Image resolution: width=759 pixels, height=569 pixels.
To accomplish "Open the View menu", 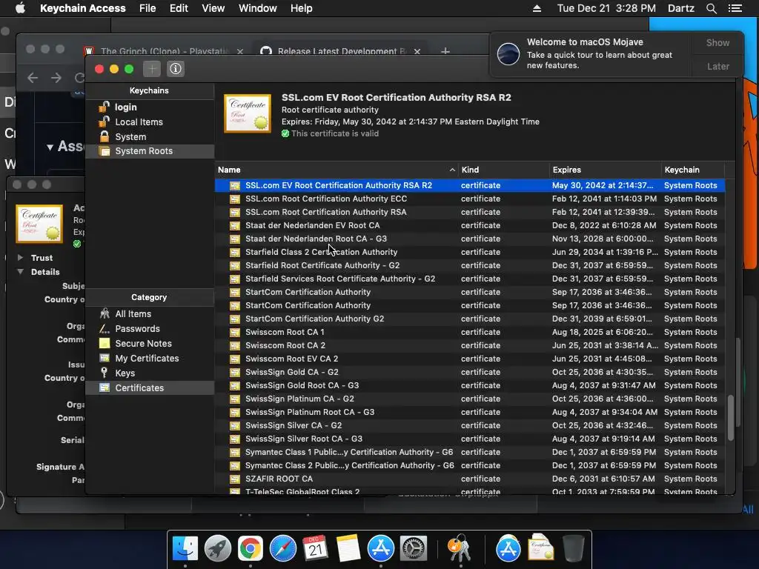I will 213,8.
